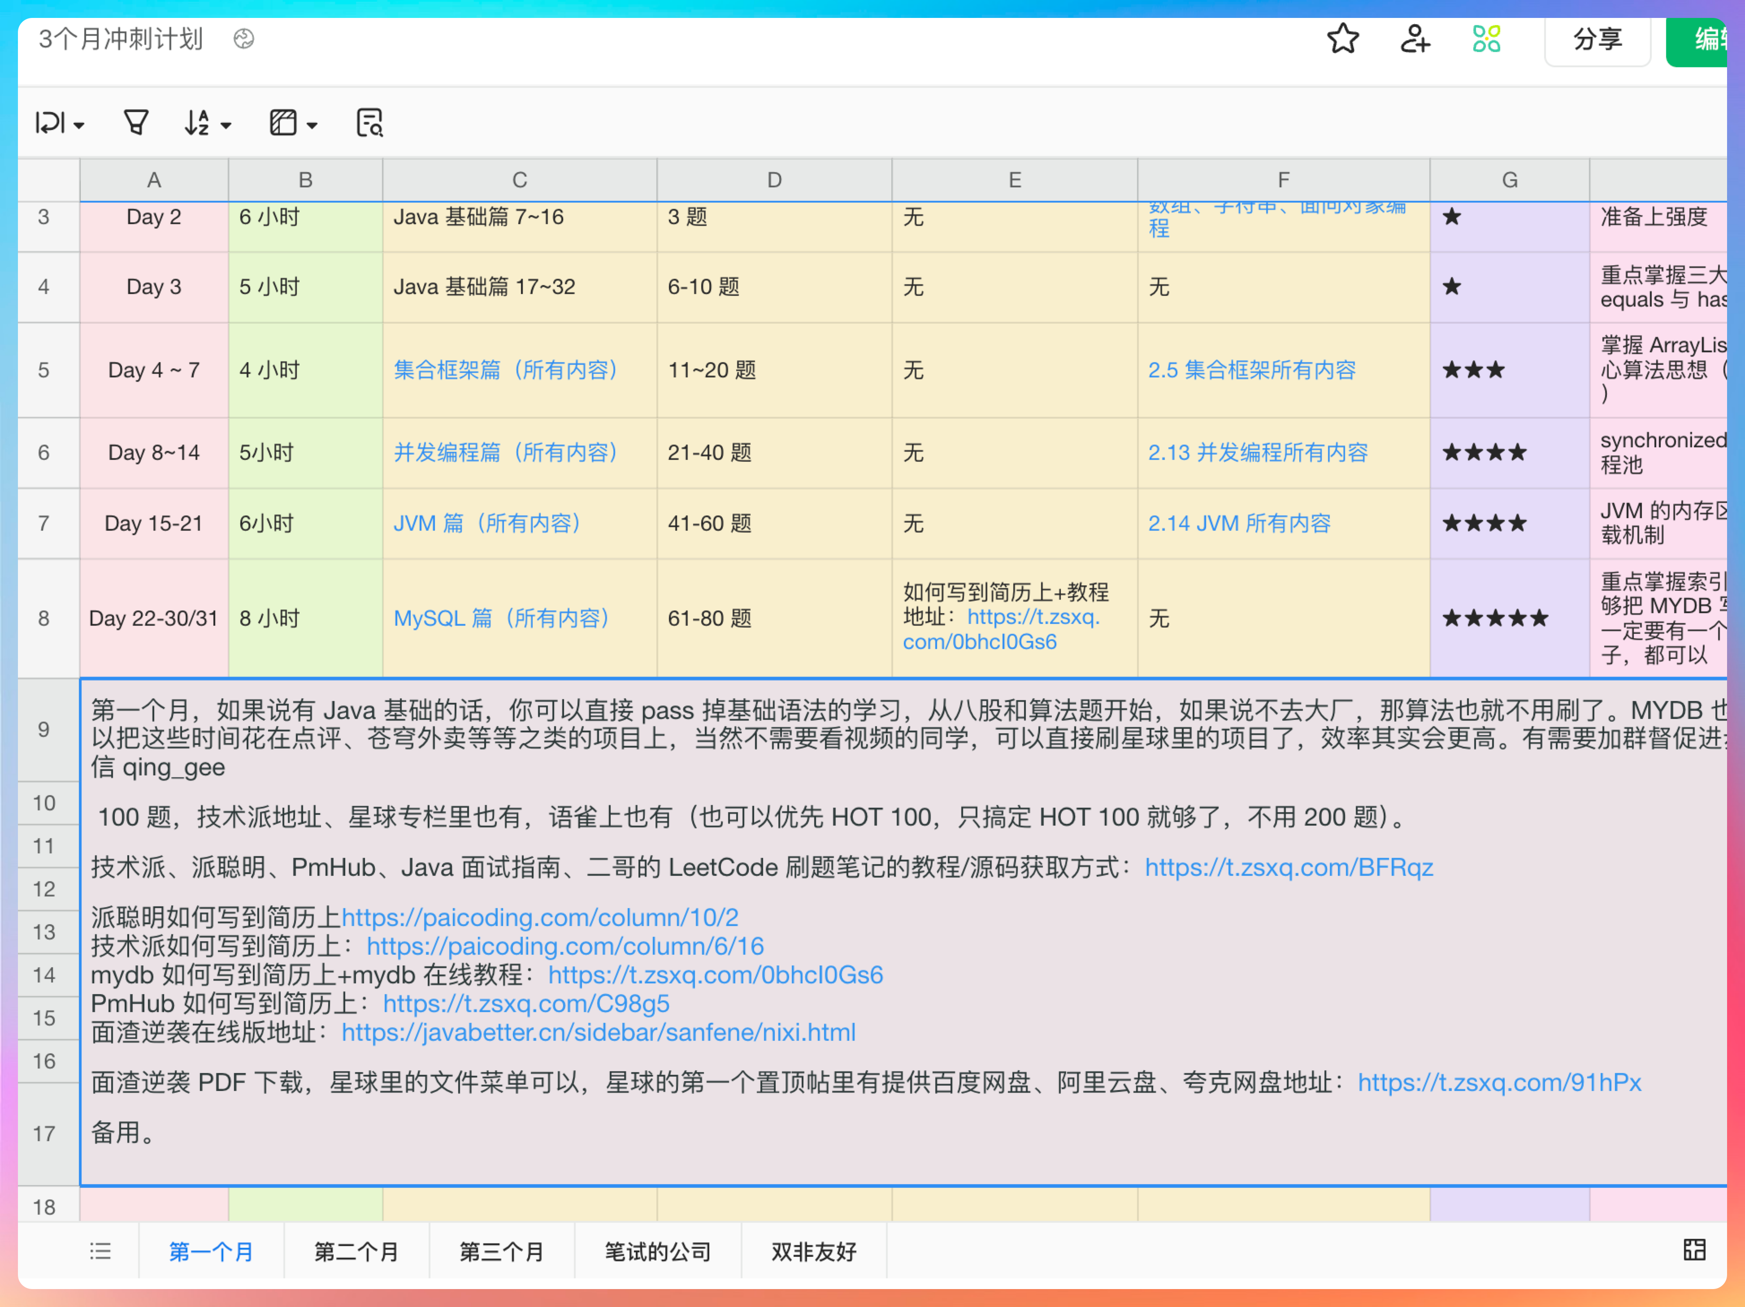Click the star icon to favorite the document
The image size is (1745, 1307).
(x=1343, y=39)
